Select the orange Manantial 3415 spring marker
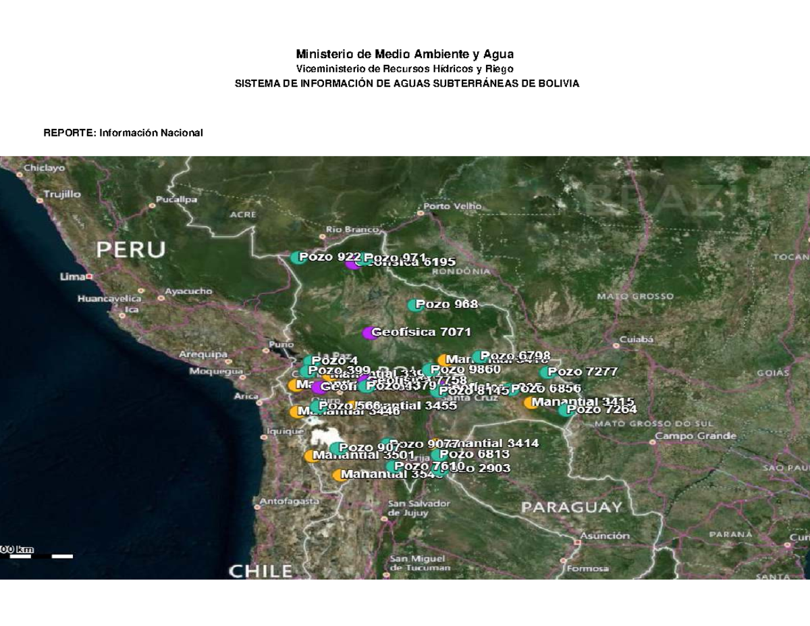 (x=529, y=404)
